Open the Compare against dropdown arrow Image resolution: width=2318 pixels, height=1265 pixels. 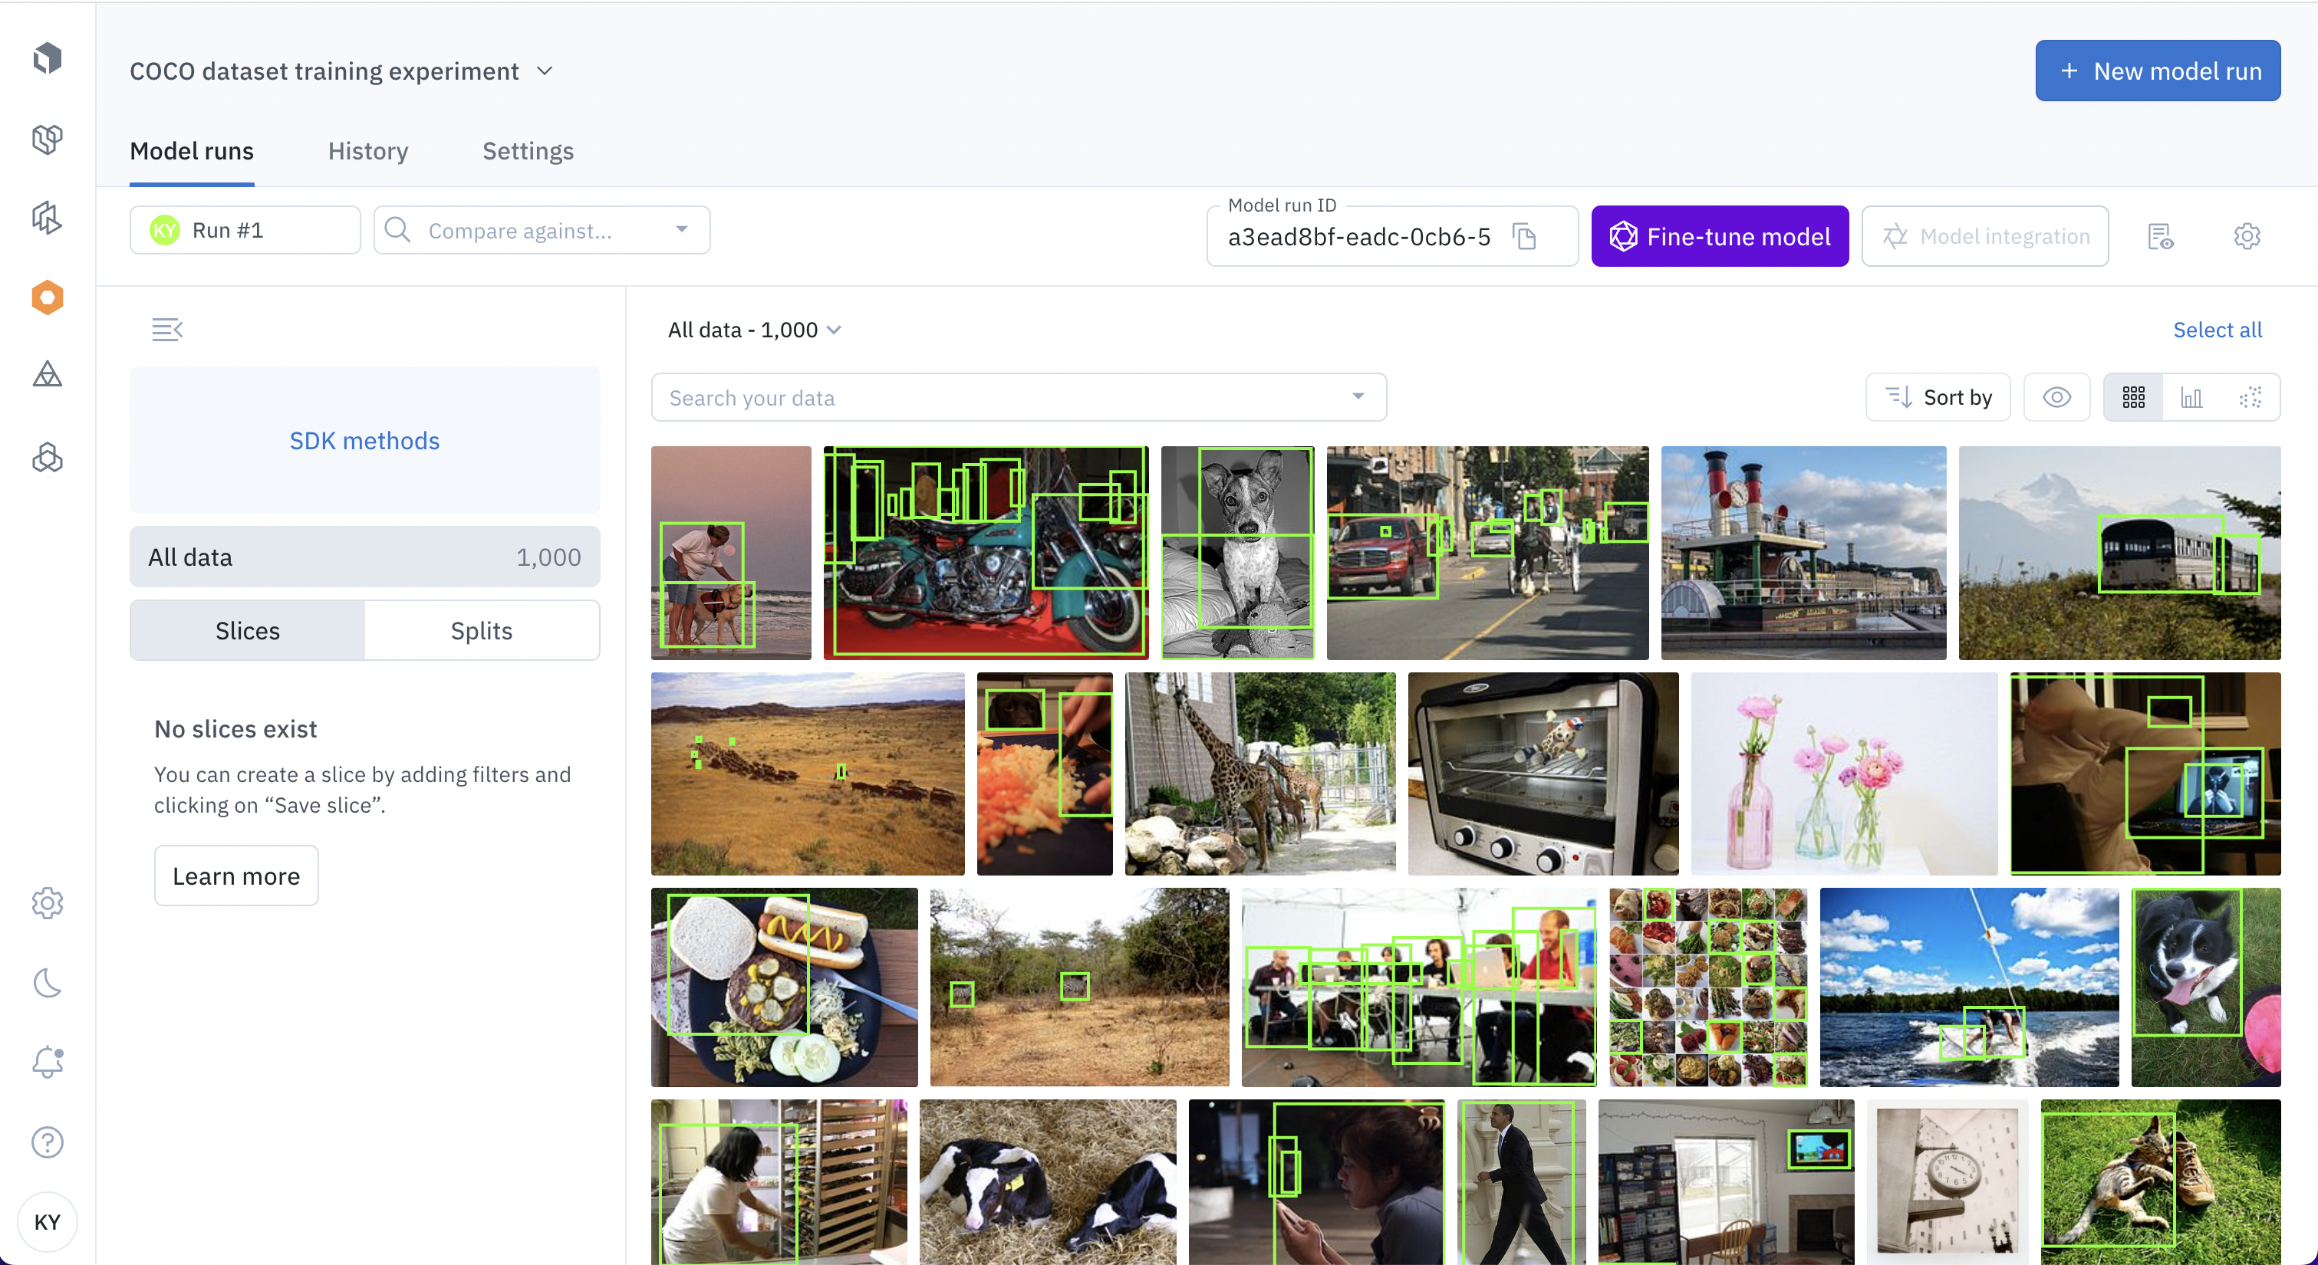click(682, 230)
